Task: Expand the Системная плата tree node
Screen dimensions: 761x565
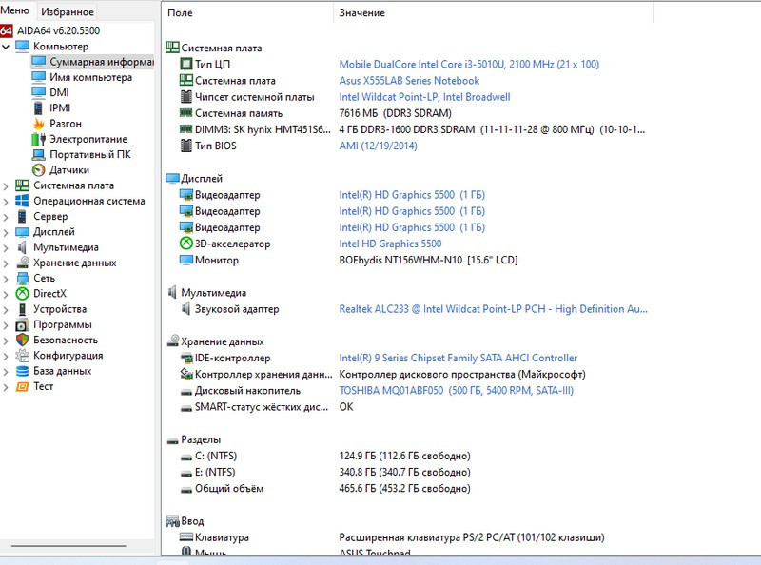Action: 6,185
